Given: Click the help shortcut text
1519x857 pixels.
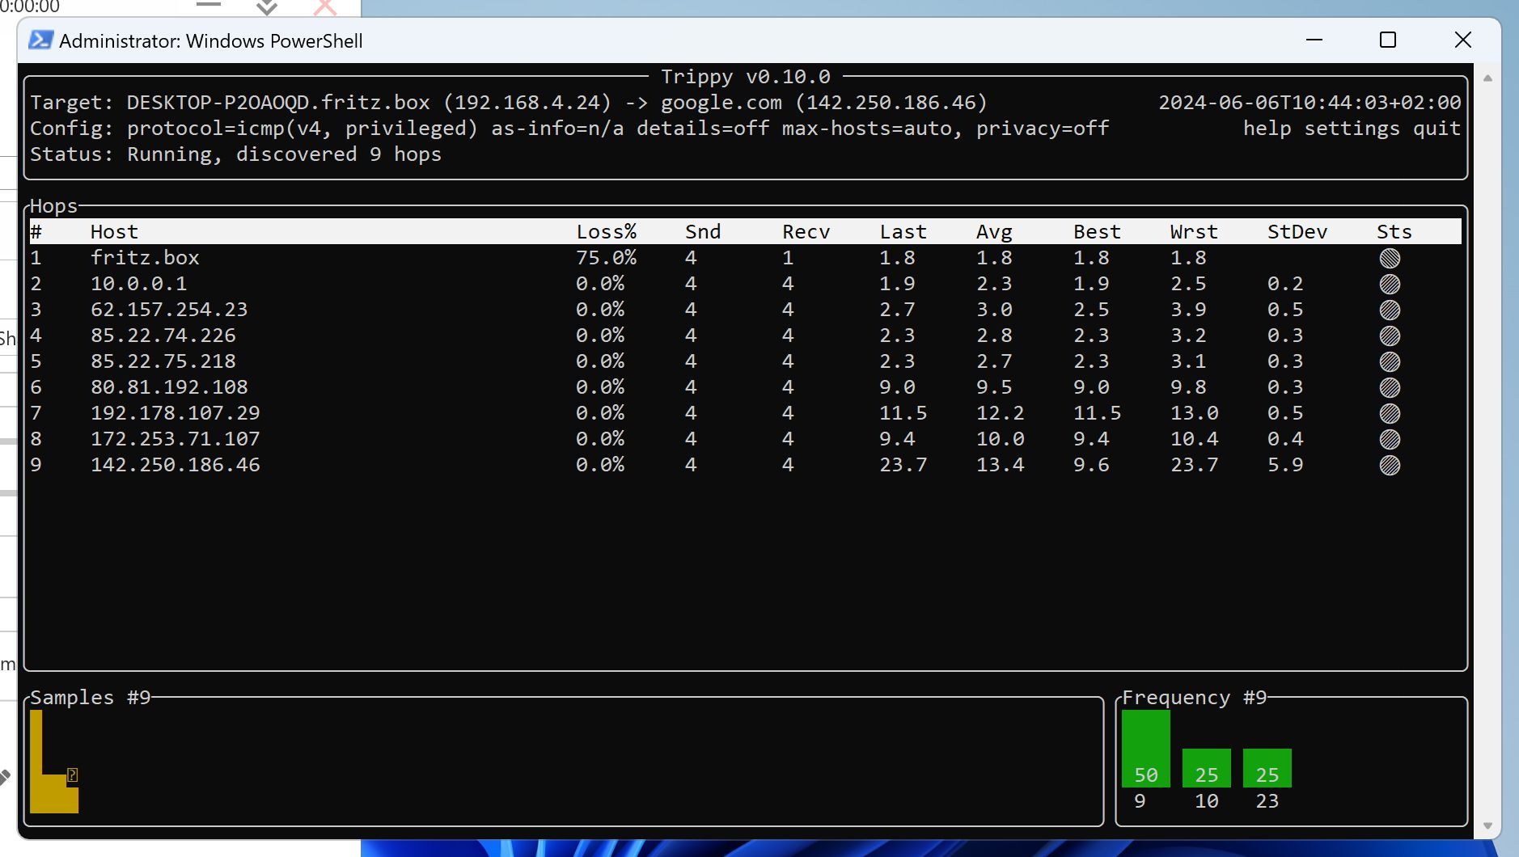Looking at the screenshot, I should 1267,129.
